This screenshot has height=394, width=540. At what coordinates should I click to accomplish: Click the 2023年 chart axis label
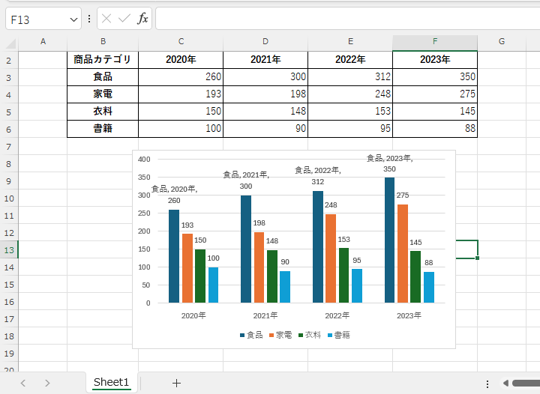click(x=409, y=315)
